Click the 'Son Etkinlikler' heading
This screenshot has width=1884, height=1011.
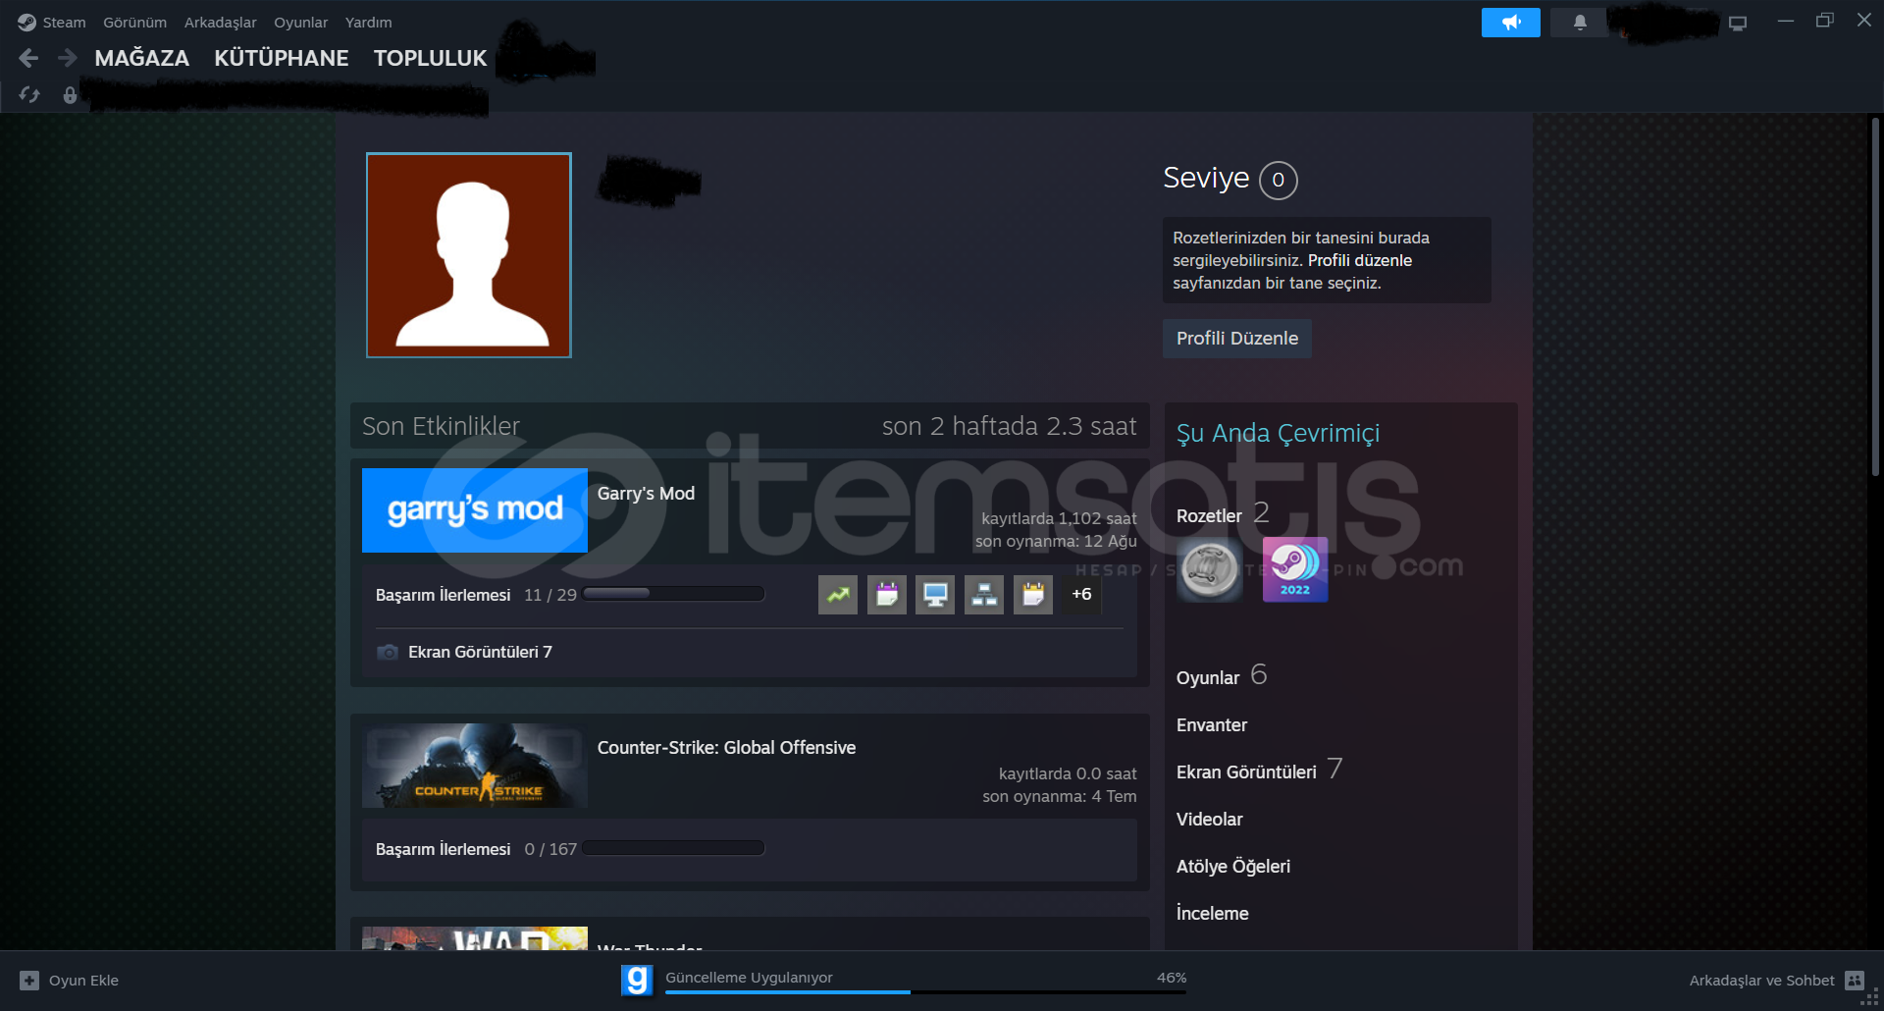(441, 426)
